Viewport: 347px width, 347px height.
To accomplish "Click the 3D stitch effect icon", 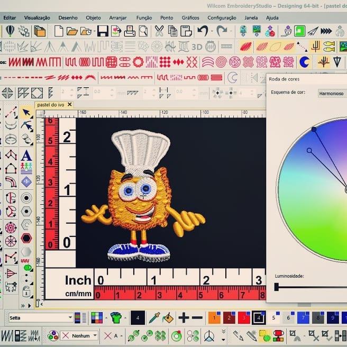I will point(197,47).
